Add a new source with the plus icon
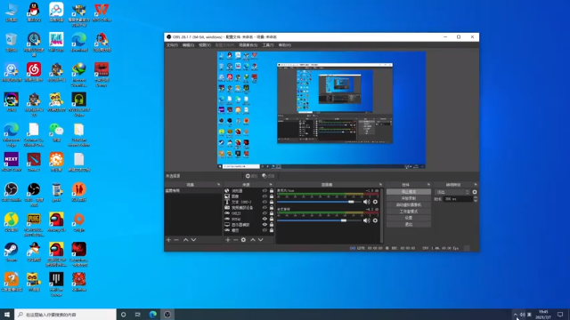This screenshot has height=320, width=570. pyautogui.click(x=228, y=240)
